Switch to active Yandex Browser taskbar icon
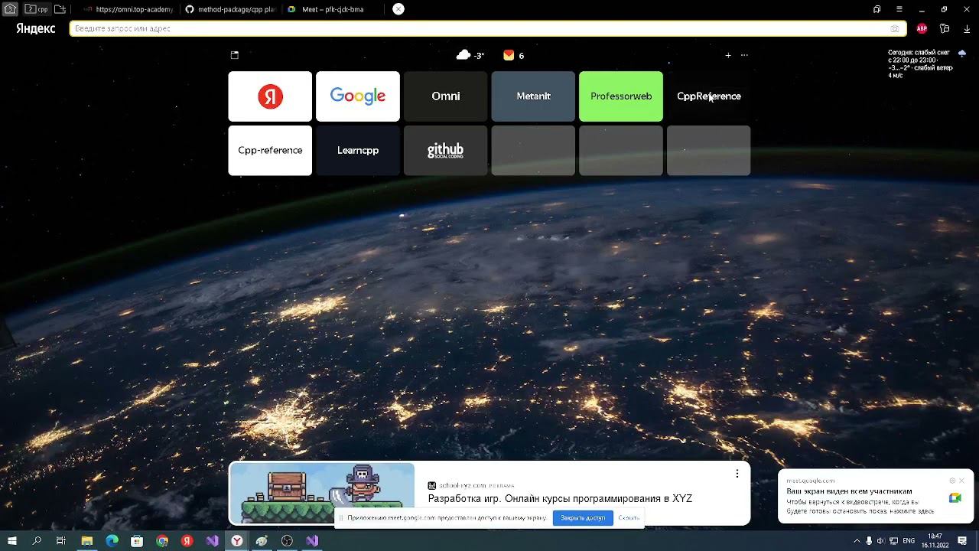This screenshot has height=551, width=979. (x=237, y=541)
